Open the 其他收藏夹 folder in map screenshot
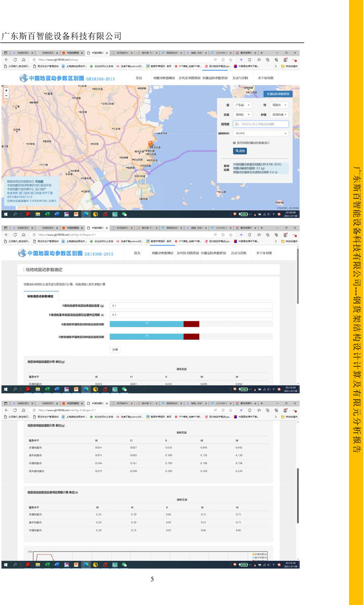The width and height of the screenshot is (364, 605). point(289,66)
